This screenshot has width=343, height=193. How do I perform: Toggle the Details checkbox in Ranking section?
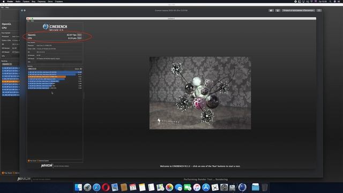tap(81, 69)
